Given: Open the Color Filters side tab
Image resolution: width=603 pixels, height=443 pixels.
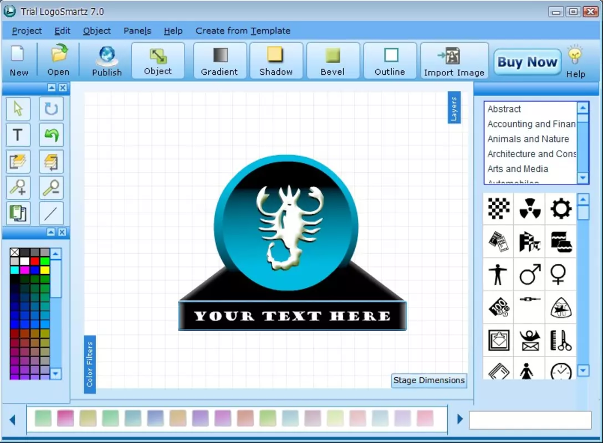Looking at the screenshot, I should click(x=90, y=364).
